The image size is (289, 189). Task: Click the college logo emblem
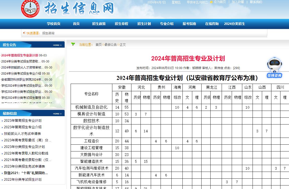pyautogui.click(x=30, y=9)
